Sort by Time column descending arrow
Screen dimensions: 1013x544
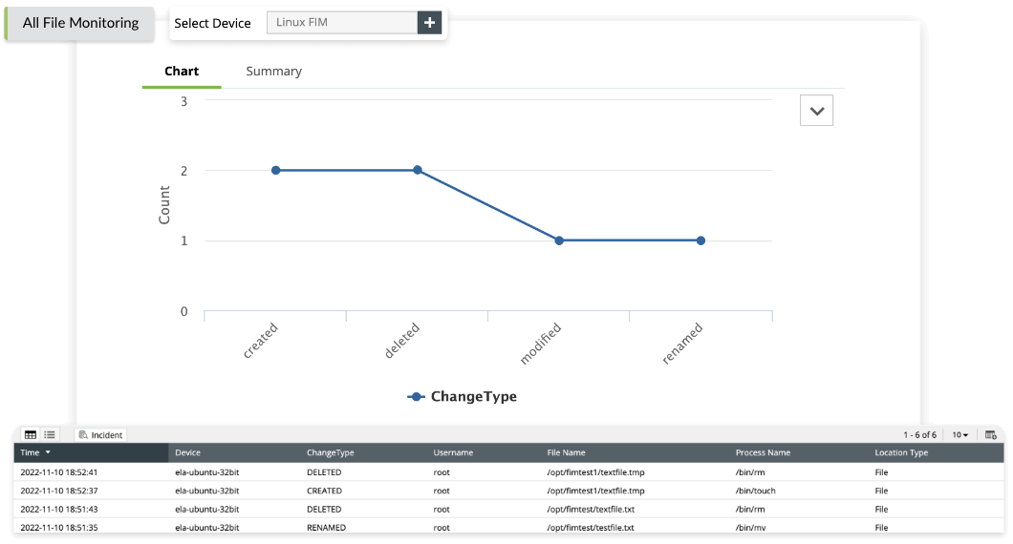[48, 452]
